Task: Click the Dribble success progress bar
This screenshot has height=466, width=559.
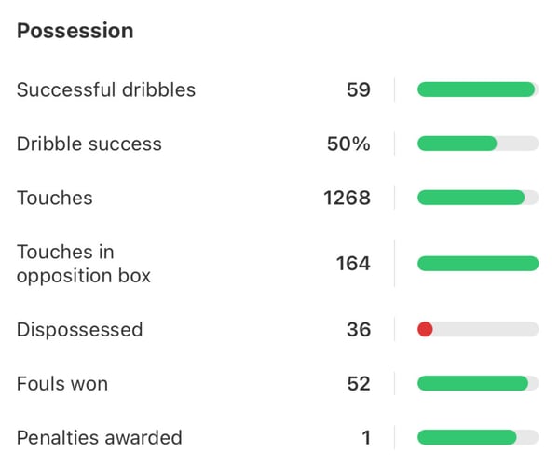Action: coord(477,144)
